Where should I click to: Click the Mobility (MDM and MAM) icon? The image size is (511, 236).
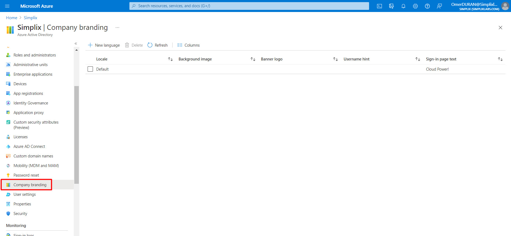point(8,166)
